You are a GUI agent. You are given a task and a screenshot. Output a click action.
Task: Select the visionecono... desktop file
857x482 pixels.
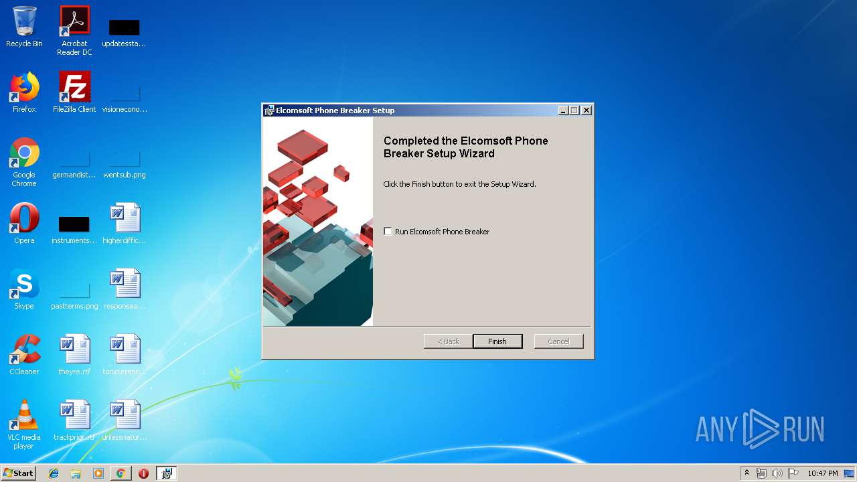124,97
